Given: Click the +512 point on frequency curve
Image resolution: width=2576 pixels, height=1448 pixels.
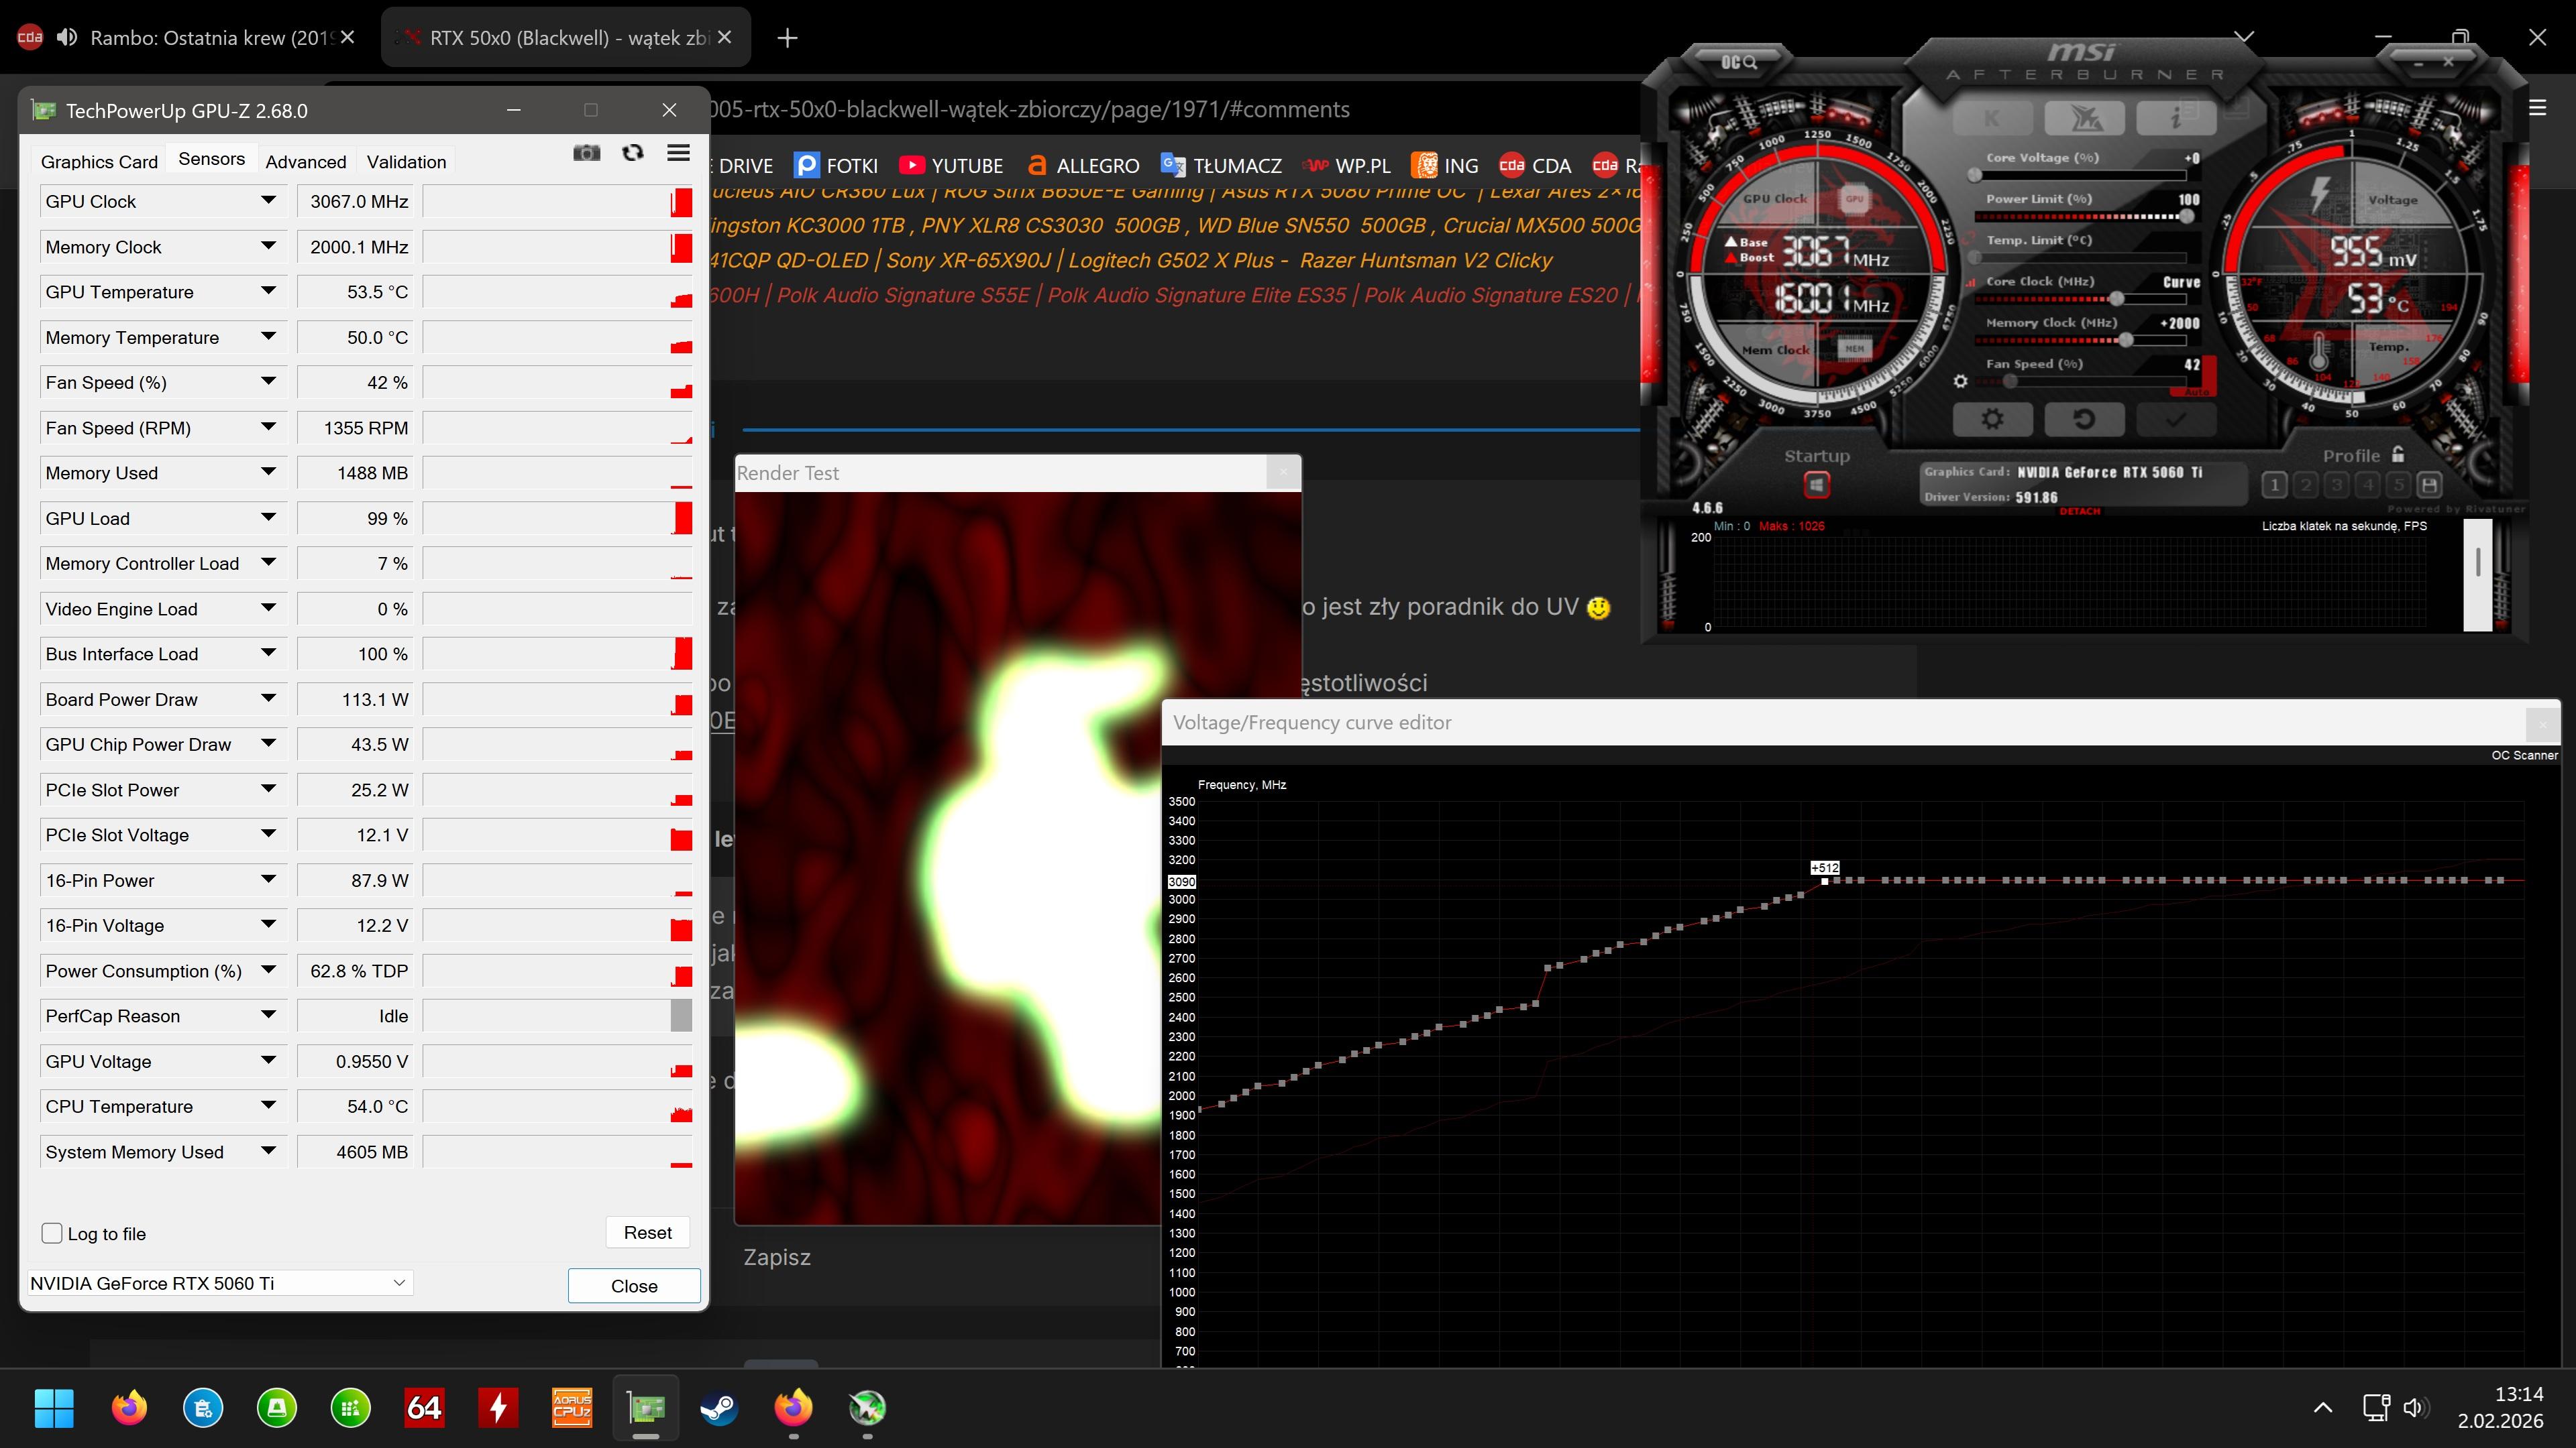Looking at the screenshot, I should click(x=1825, y=882).
